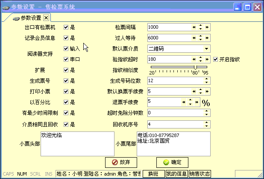The height and width of the screenshot is (179, 264).
Task: Click the spinner arrows of 生成号码位数
Action: click(x=207, y=81)
